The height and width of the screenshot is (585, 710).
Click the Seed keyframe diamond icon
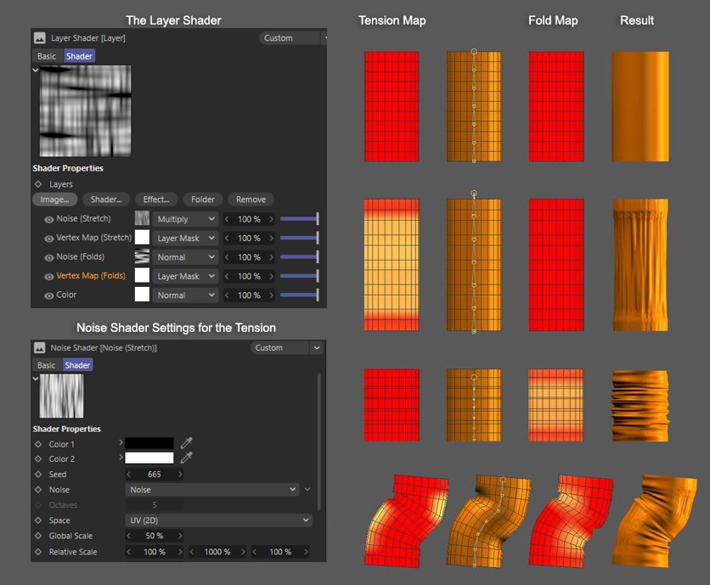pos(38,475)
